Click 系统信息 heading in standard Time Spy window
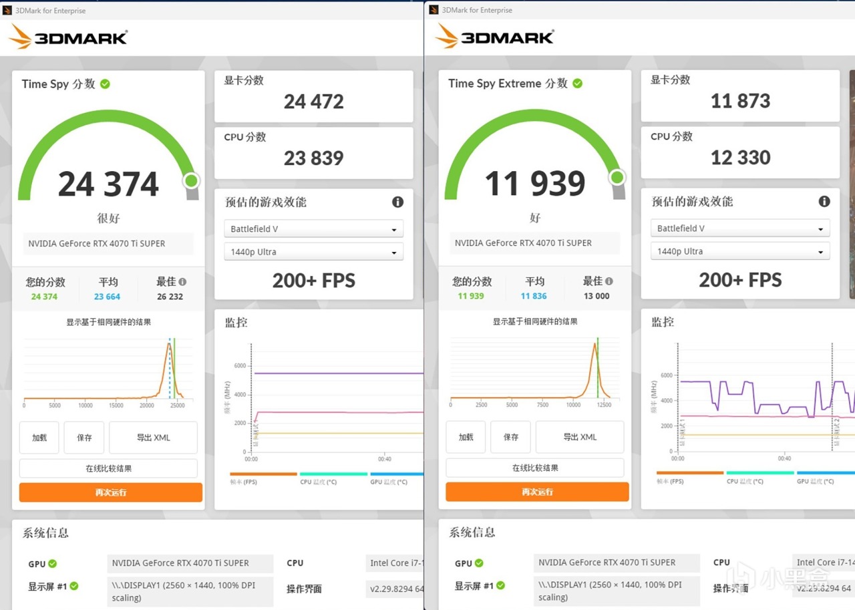 (x=45, y=533)
